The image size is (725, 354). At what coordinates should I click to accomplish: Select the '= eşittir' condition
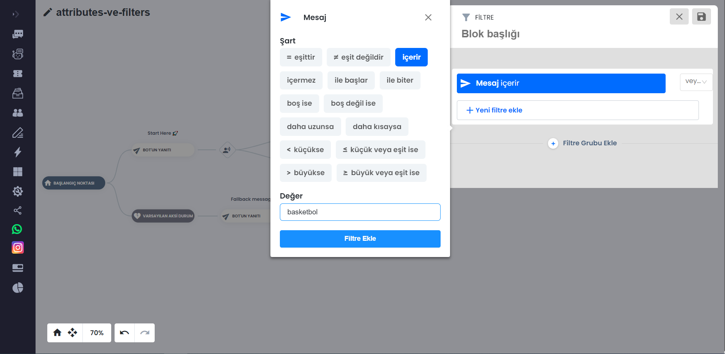tap(301, 57)
